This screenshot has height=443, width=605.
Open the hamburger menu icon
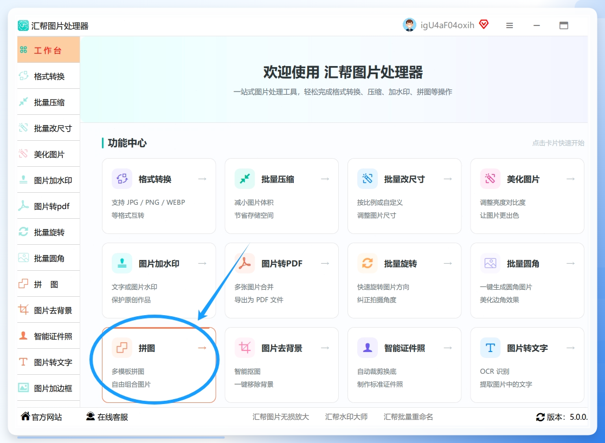click(510, 25)
